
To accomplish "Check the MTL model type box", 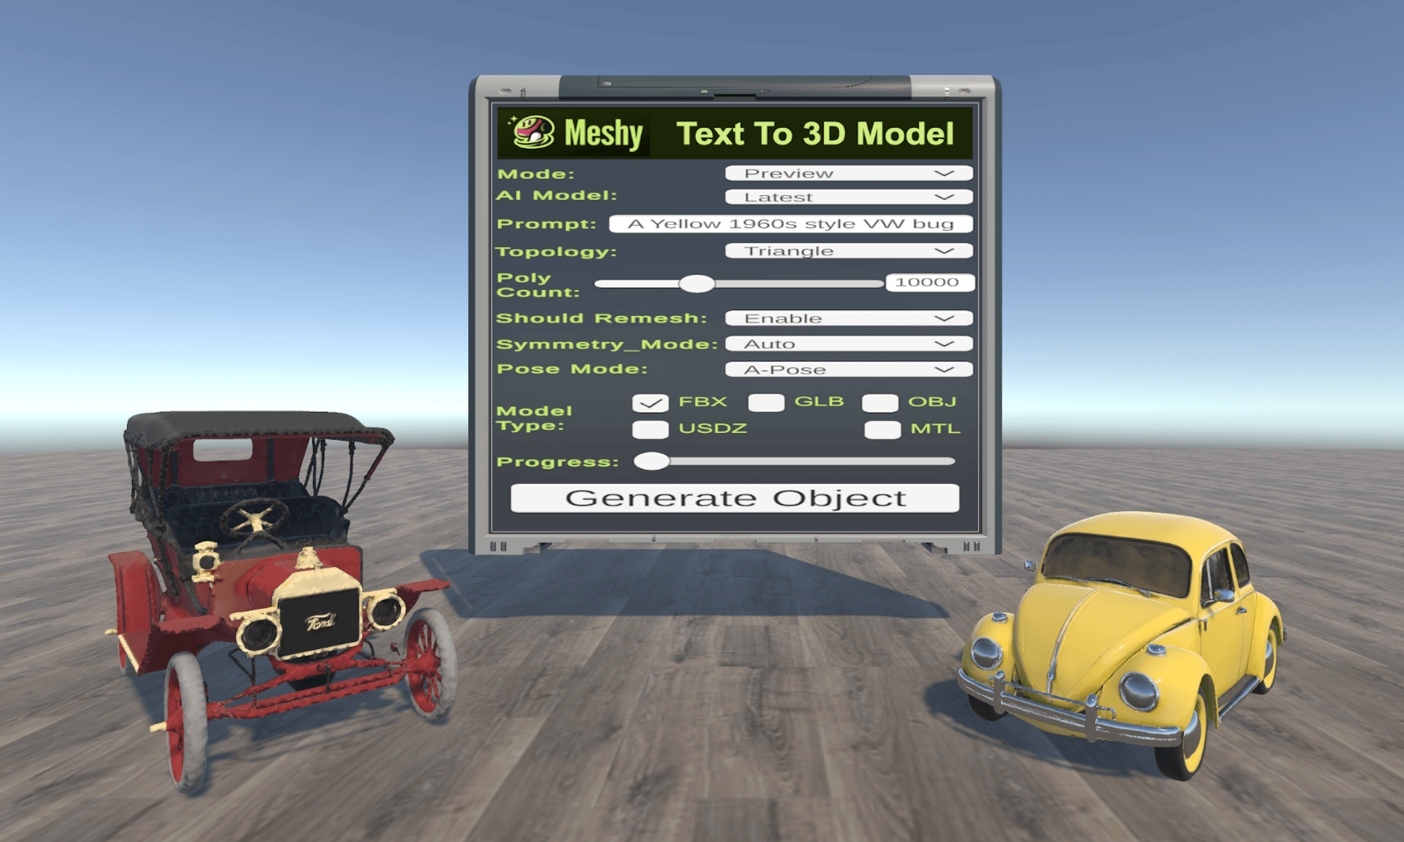I will pyautogui.click(x=882, y=429).
